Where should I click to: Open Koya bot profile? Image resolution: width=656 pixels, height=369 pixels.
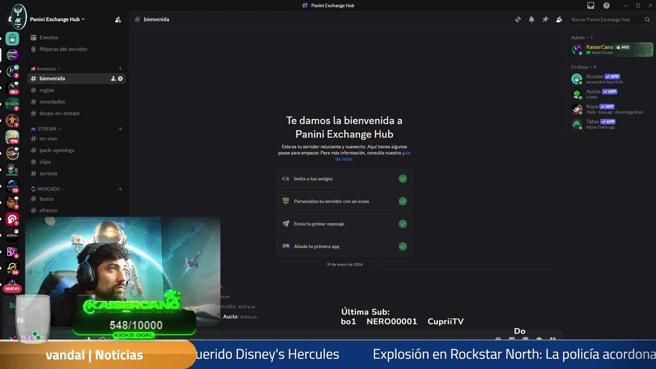click(611, 109)
